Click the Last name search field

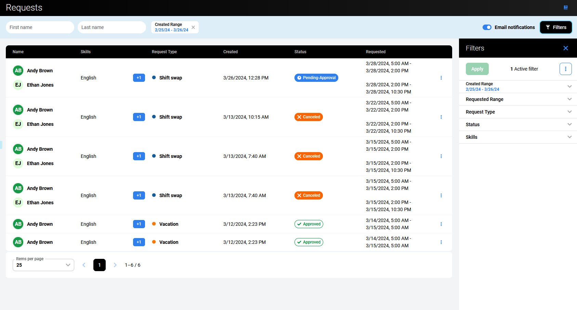click(x=112, y=27)
